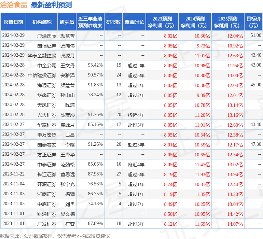This screenshot has width=263, height=239.
Task: Click researcher name 孙山山
Action: point(67,95)
